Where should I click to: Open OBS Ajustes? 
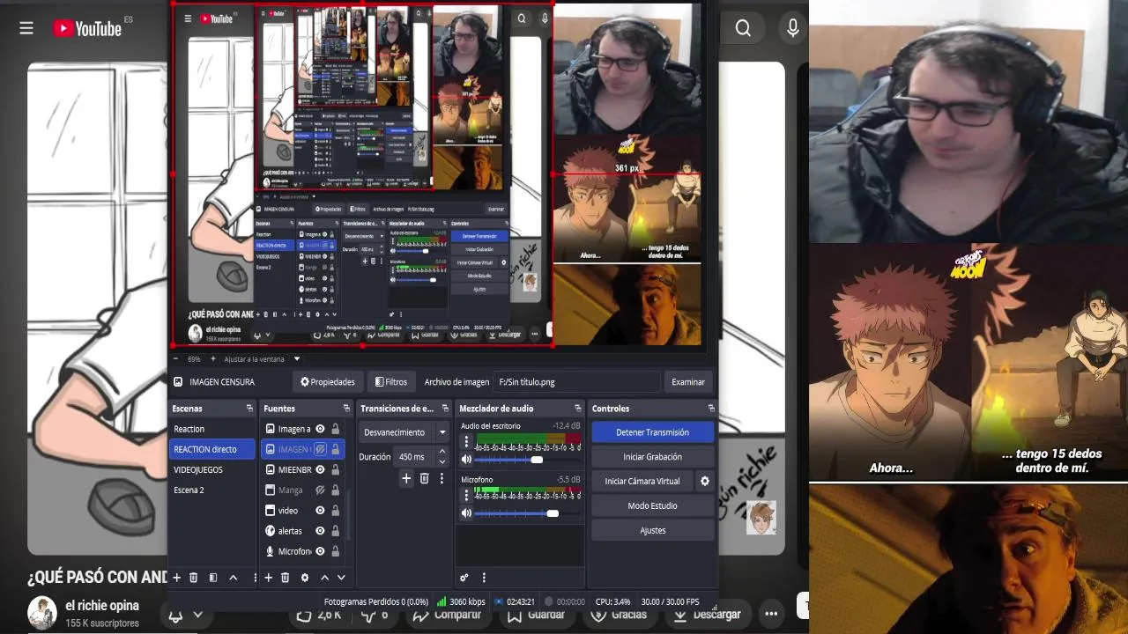pos(652,530)
